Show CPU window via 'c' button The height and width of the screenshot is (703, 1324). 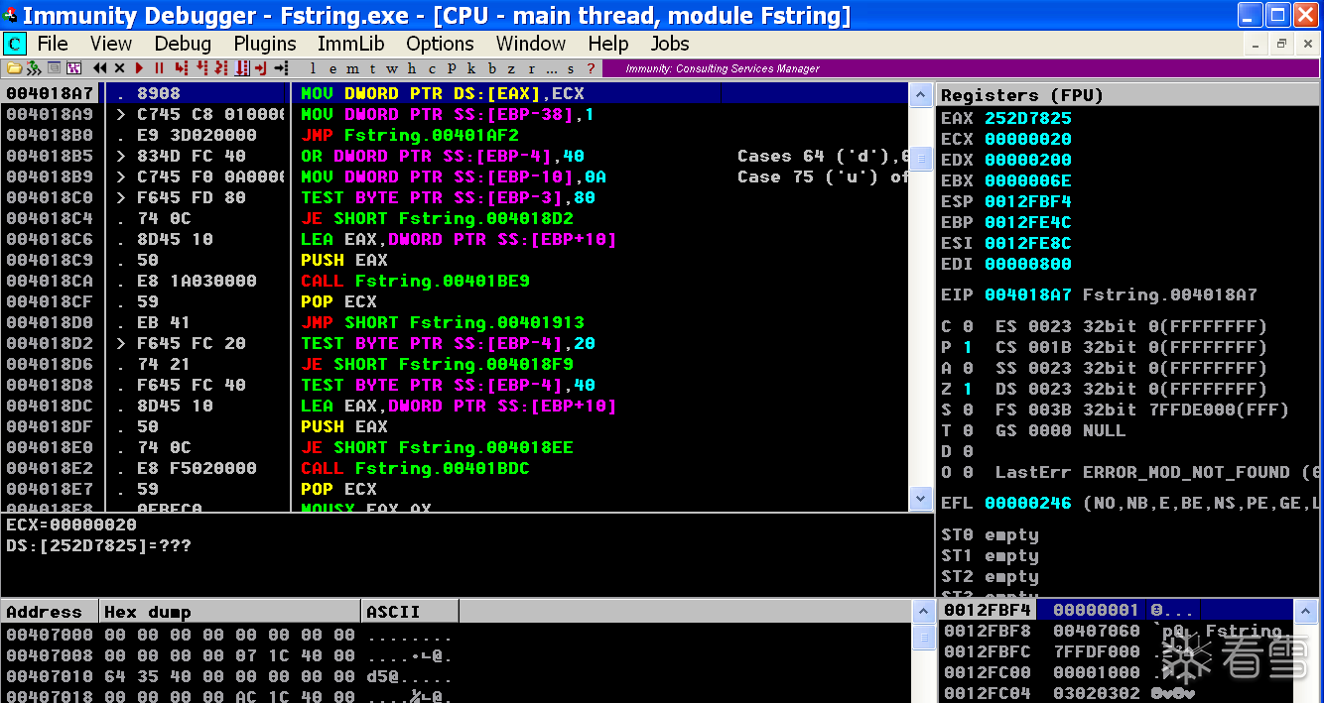coord(432,68)
